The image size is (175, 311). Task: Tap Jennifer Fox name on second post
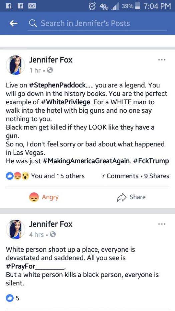coord(51,224)
